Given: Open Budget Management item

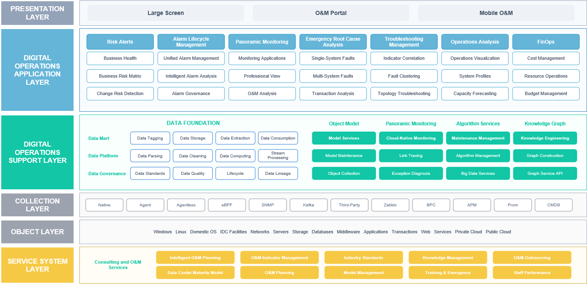Looking at the screenshot, I should point(546,94).
